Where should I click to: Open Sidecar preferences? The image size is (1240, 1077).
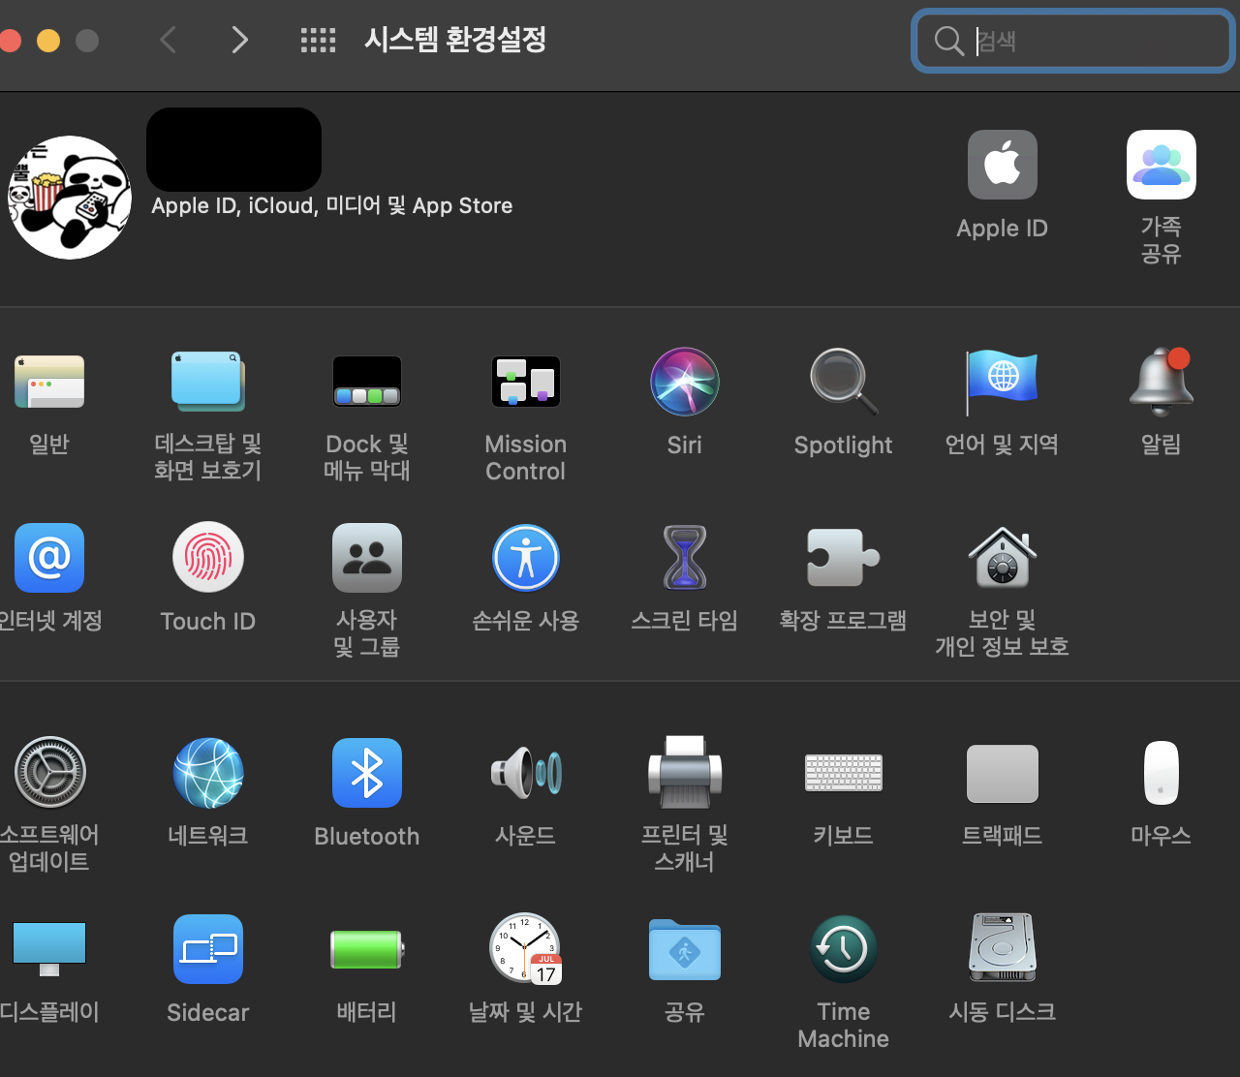(208, 949)
